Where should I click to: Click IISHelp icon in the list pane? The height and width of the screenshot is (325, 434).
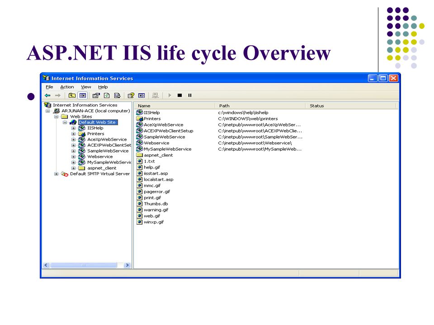click(x=140, y=112)
